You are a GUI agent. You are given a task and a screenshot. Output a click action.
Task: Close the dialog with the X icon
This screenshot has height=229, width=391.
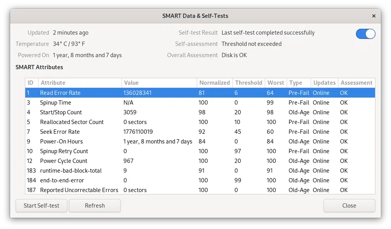point(373,16)
